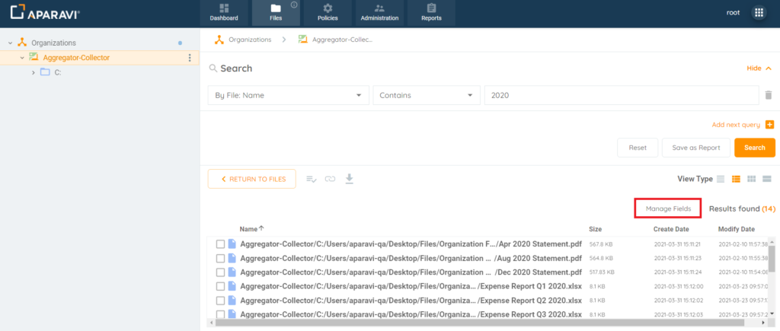
Task: Go to the Policies tab
Action: pos(328,13)
